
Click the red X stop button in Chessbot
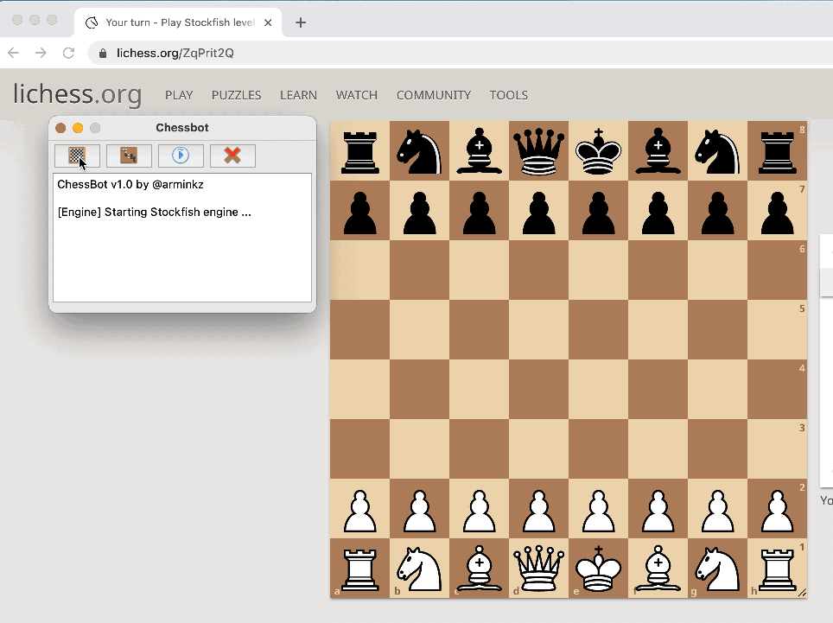232,156
